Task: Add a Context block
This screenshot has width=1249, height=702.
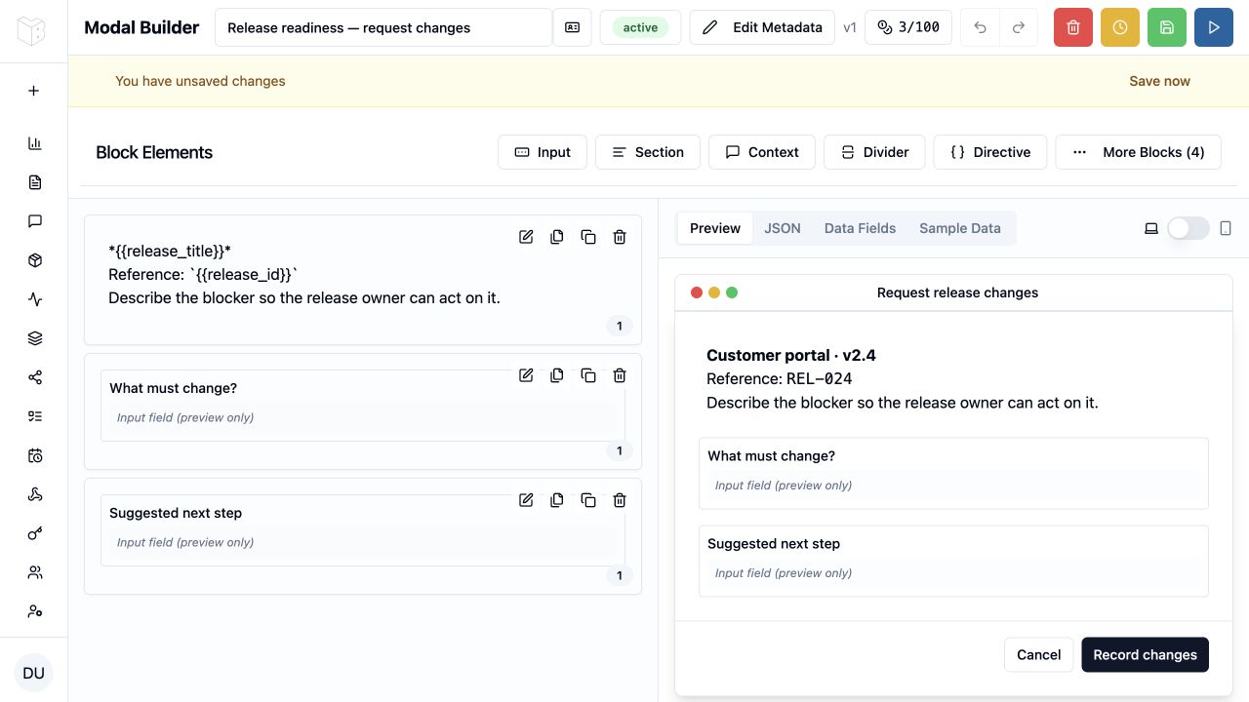Action: (x=762, y=152)
